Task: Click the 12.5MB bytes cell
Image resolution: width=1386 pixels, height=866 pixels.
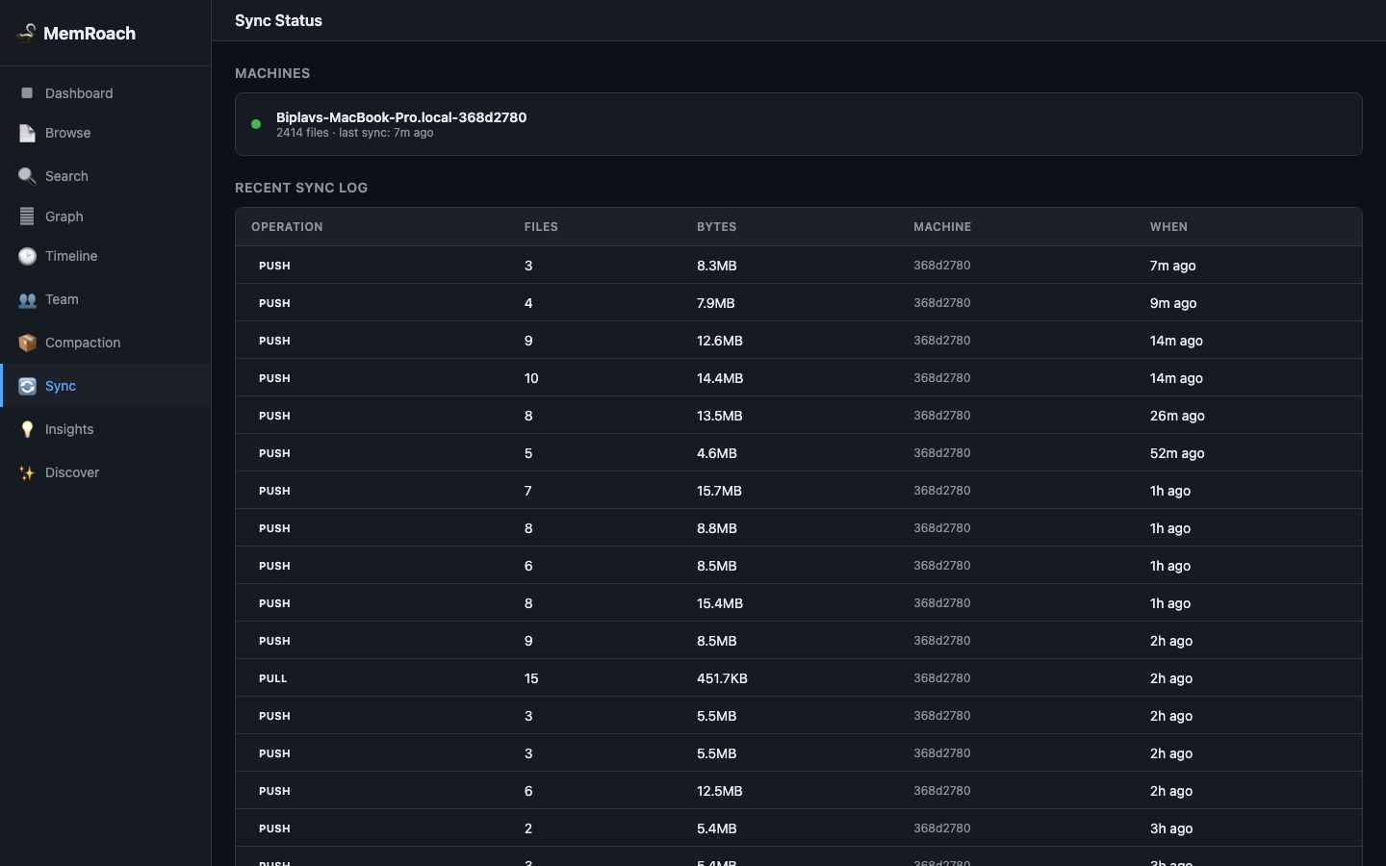Action: tap(719, 791)
